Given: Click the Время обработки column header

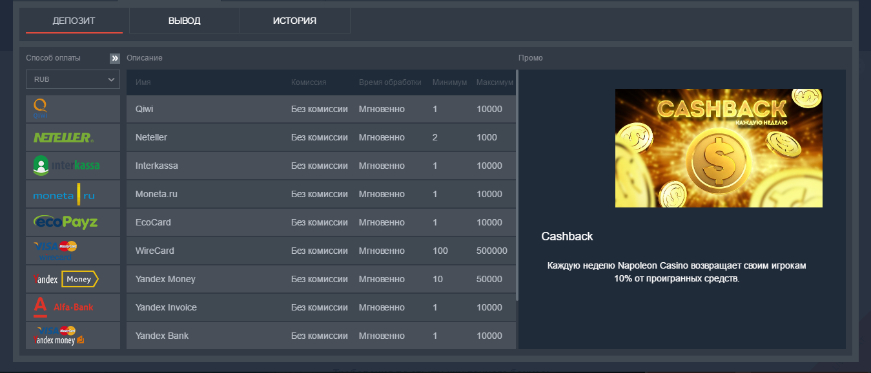Looking at the screenshot, I should (x=390, y=82).
